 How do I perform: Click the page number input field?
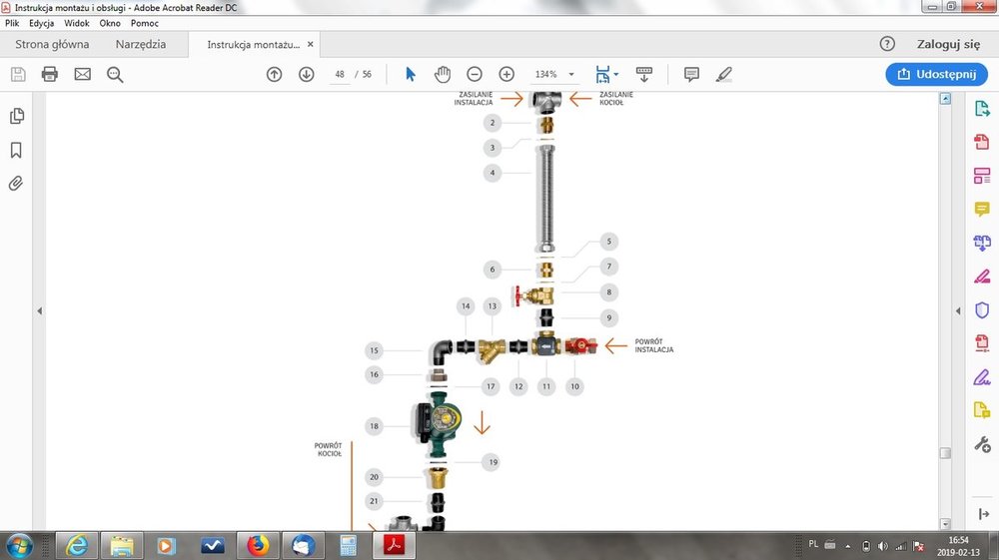[340, 74]
